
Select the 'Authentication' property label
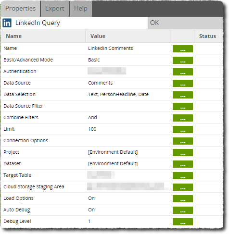pos(20,71)
